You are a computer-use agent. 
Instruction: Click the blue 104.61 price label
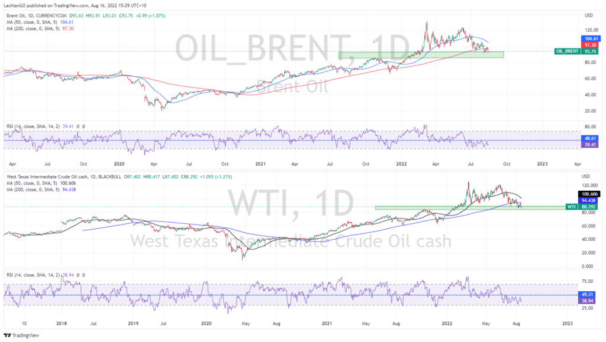pyautogui.click(x=589, y=38)
